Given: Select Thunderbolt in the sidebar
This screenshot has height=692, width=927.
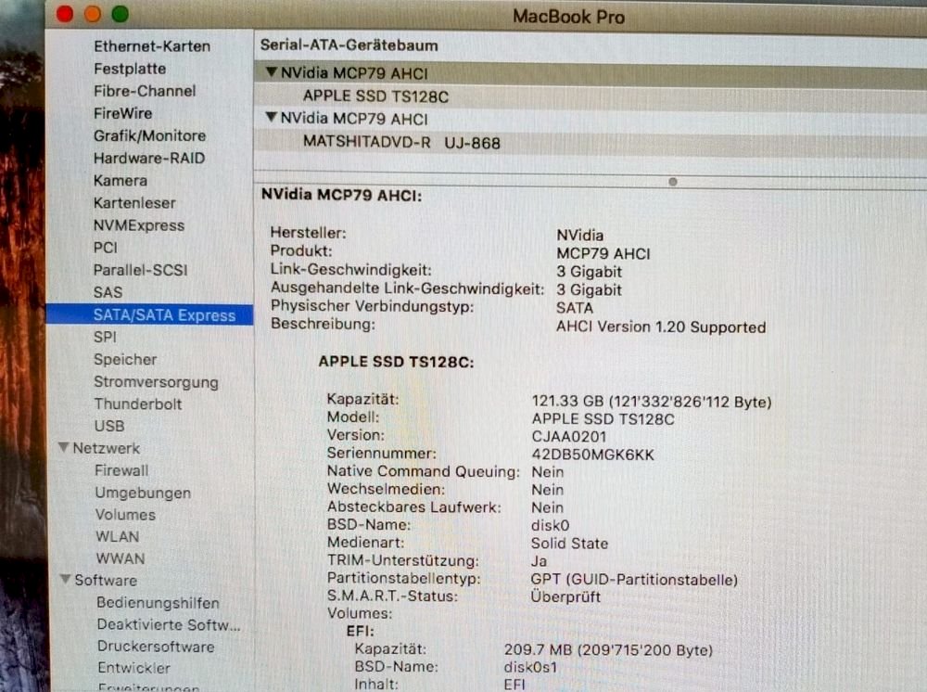Looking at the screenshot, I should coord(137,404).
